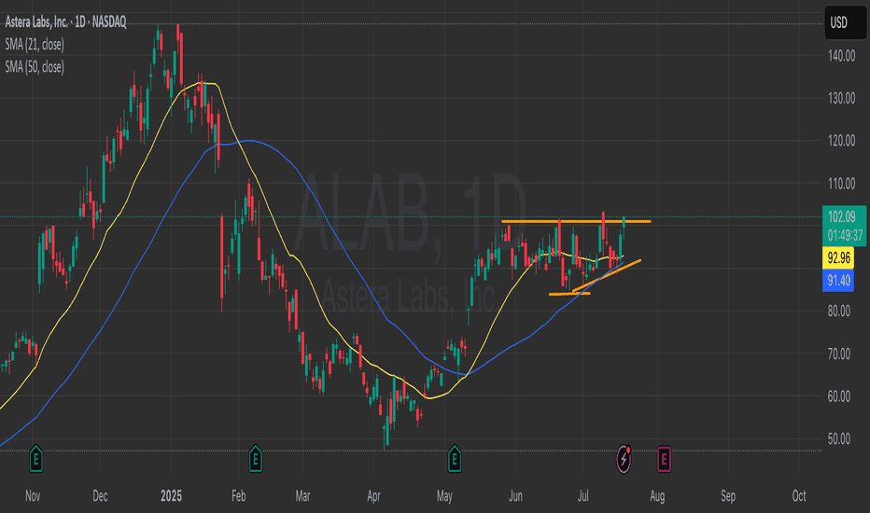
Task: Select the short orange support line
Action: pos(569,294)
